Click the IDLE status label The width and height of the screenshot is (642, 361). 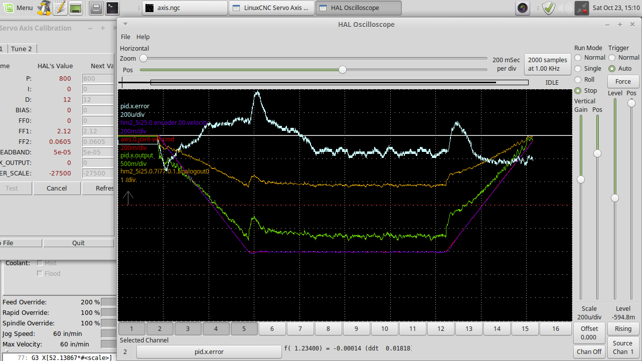(552, 83)
